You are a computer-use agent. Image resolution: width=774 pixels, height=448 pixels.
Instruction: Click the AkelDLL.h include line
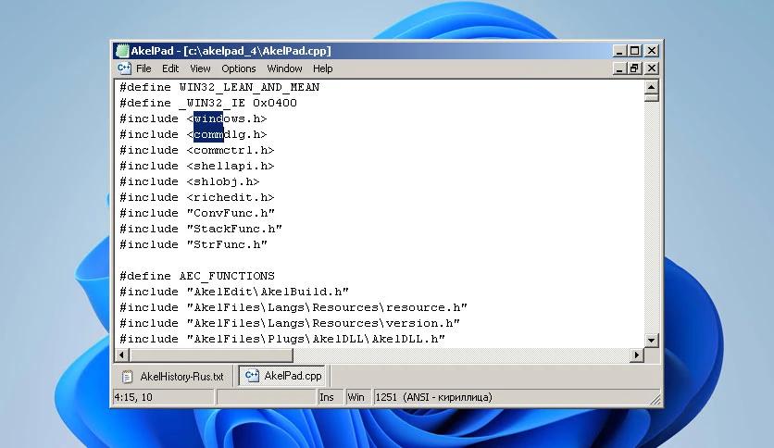tap(282, 340)
